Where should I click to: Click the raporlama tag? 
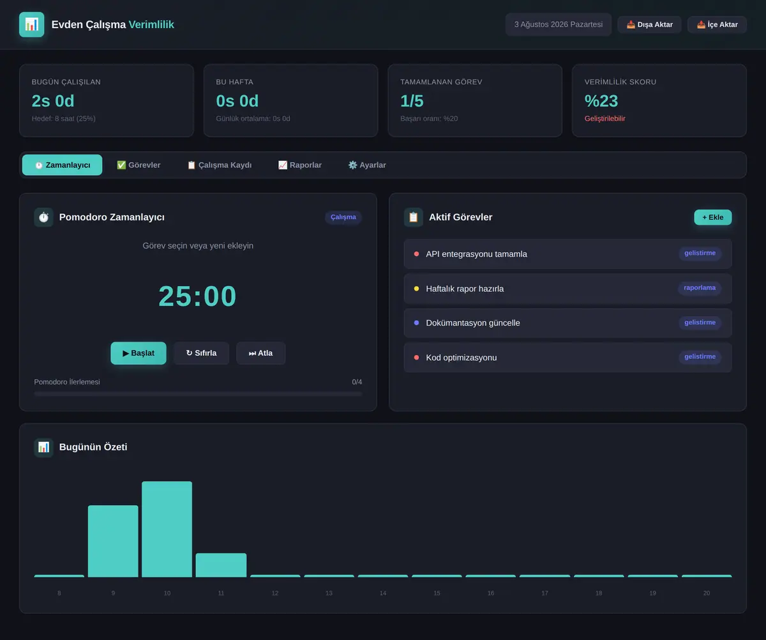click(700, 288)
